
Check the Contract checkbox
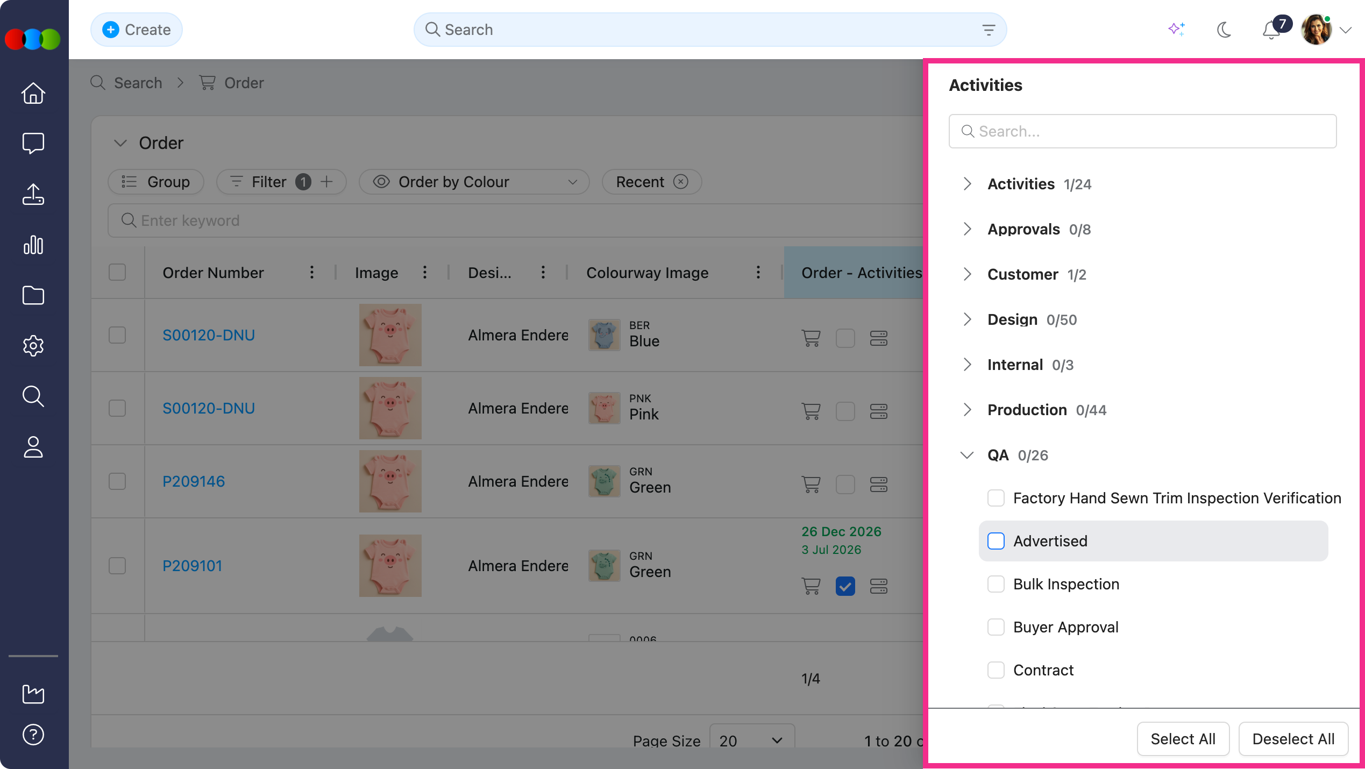tap(996, 670)
